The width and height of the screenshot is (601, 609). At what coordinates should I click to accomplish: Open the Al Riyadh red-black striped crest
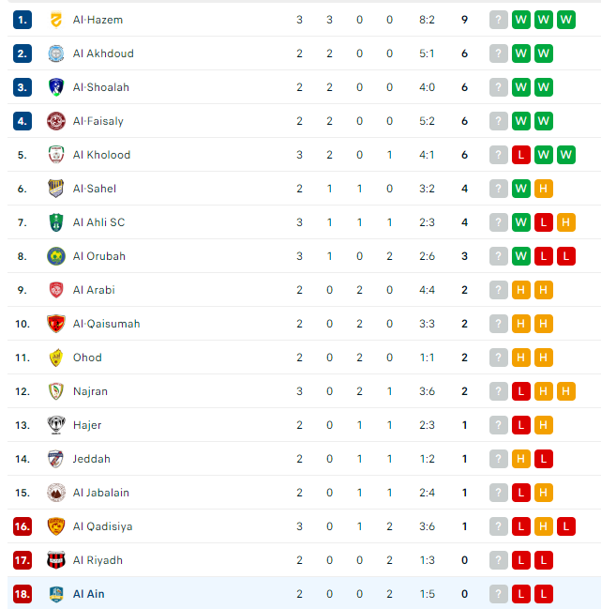point(56,560)
